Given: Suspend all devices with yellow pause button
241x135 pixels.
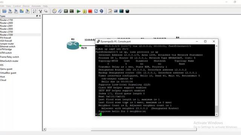Looking at the screenshot, I should [x=84, y=11].
